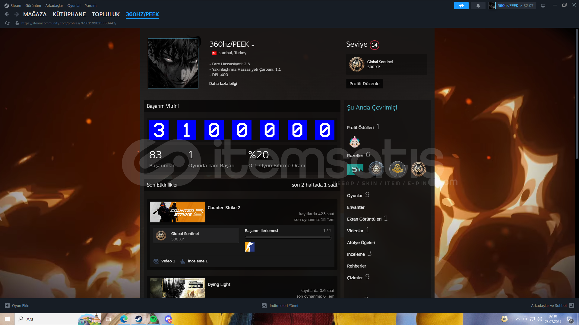Open Steam from Windows taskbar

[139, 319]
